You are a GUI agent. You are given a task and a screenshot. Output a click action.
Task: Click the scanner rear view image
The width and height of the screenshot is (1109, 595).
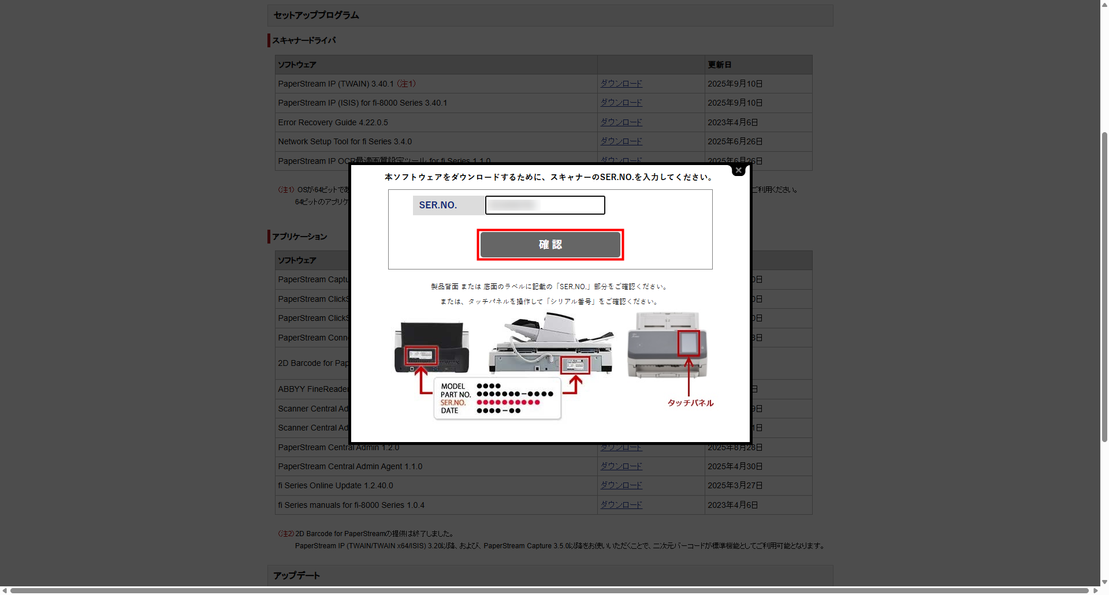(x=431, y=347)
